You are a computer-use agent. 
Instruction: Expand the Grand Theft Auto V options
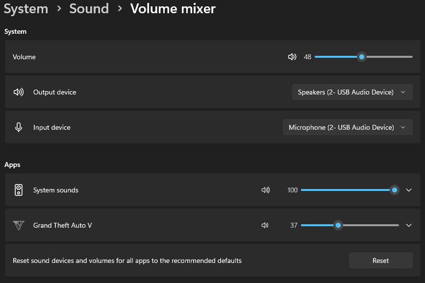point(409,225)
